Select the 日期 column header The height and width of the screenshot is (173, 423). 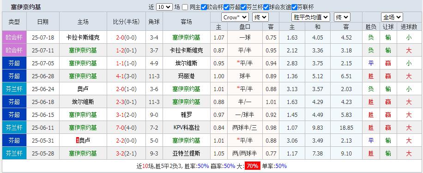42,22
